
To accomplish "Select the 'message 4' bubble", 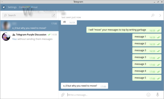I will pyautogui.click(x=147, y=71).
